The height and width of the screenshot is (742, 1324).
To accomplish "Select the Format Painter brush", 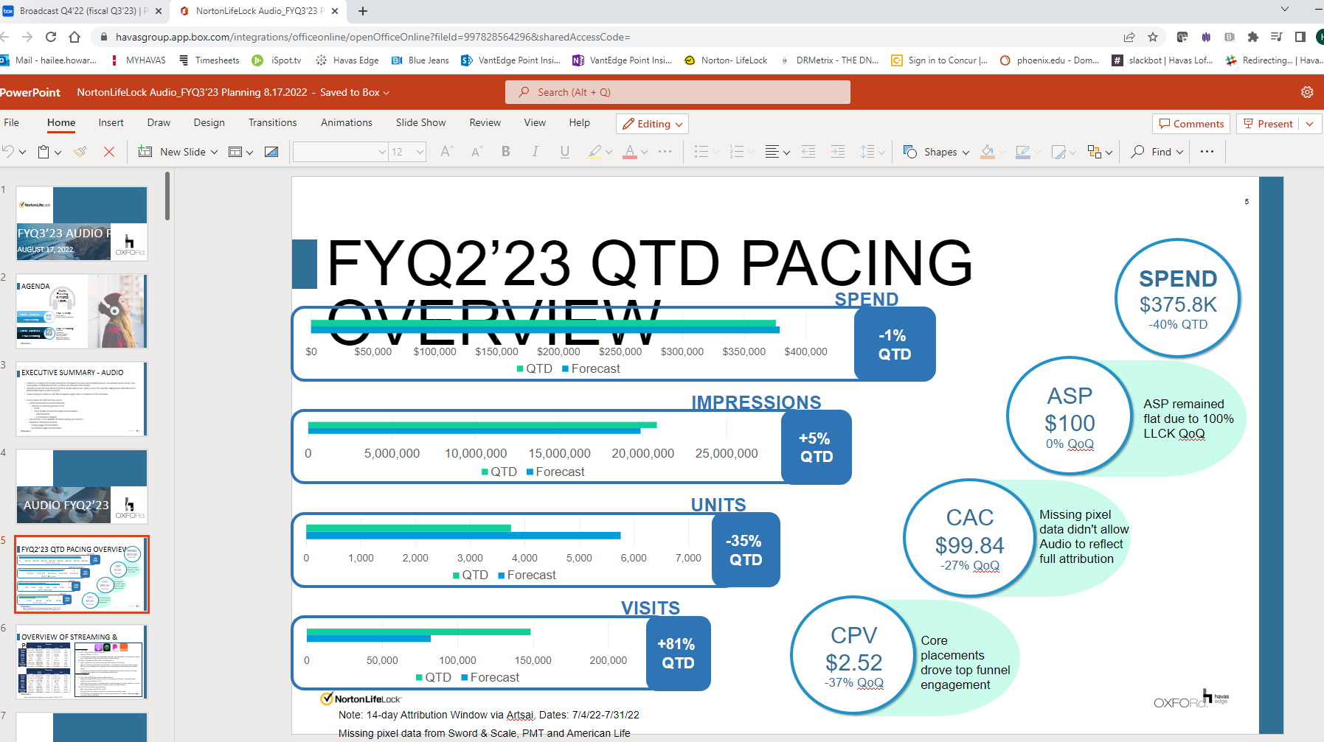I will (x=80, y=152).
